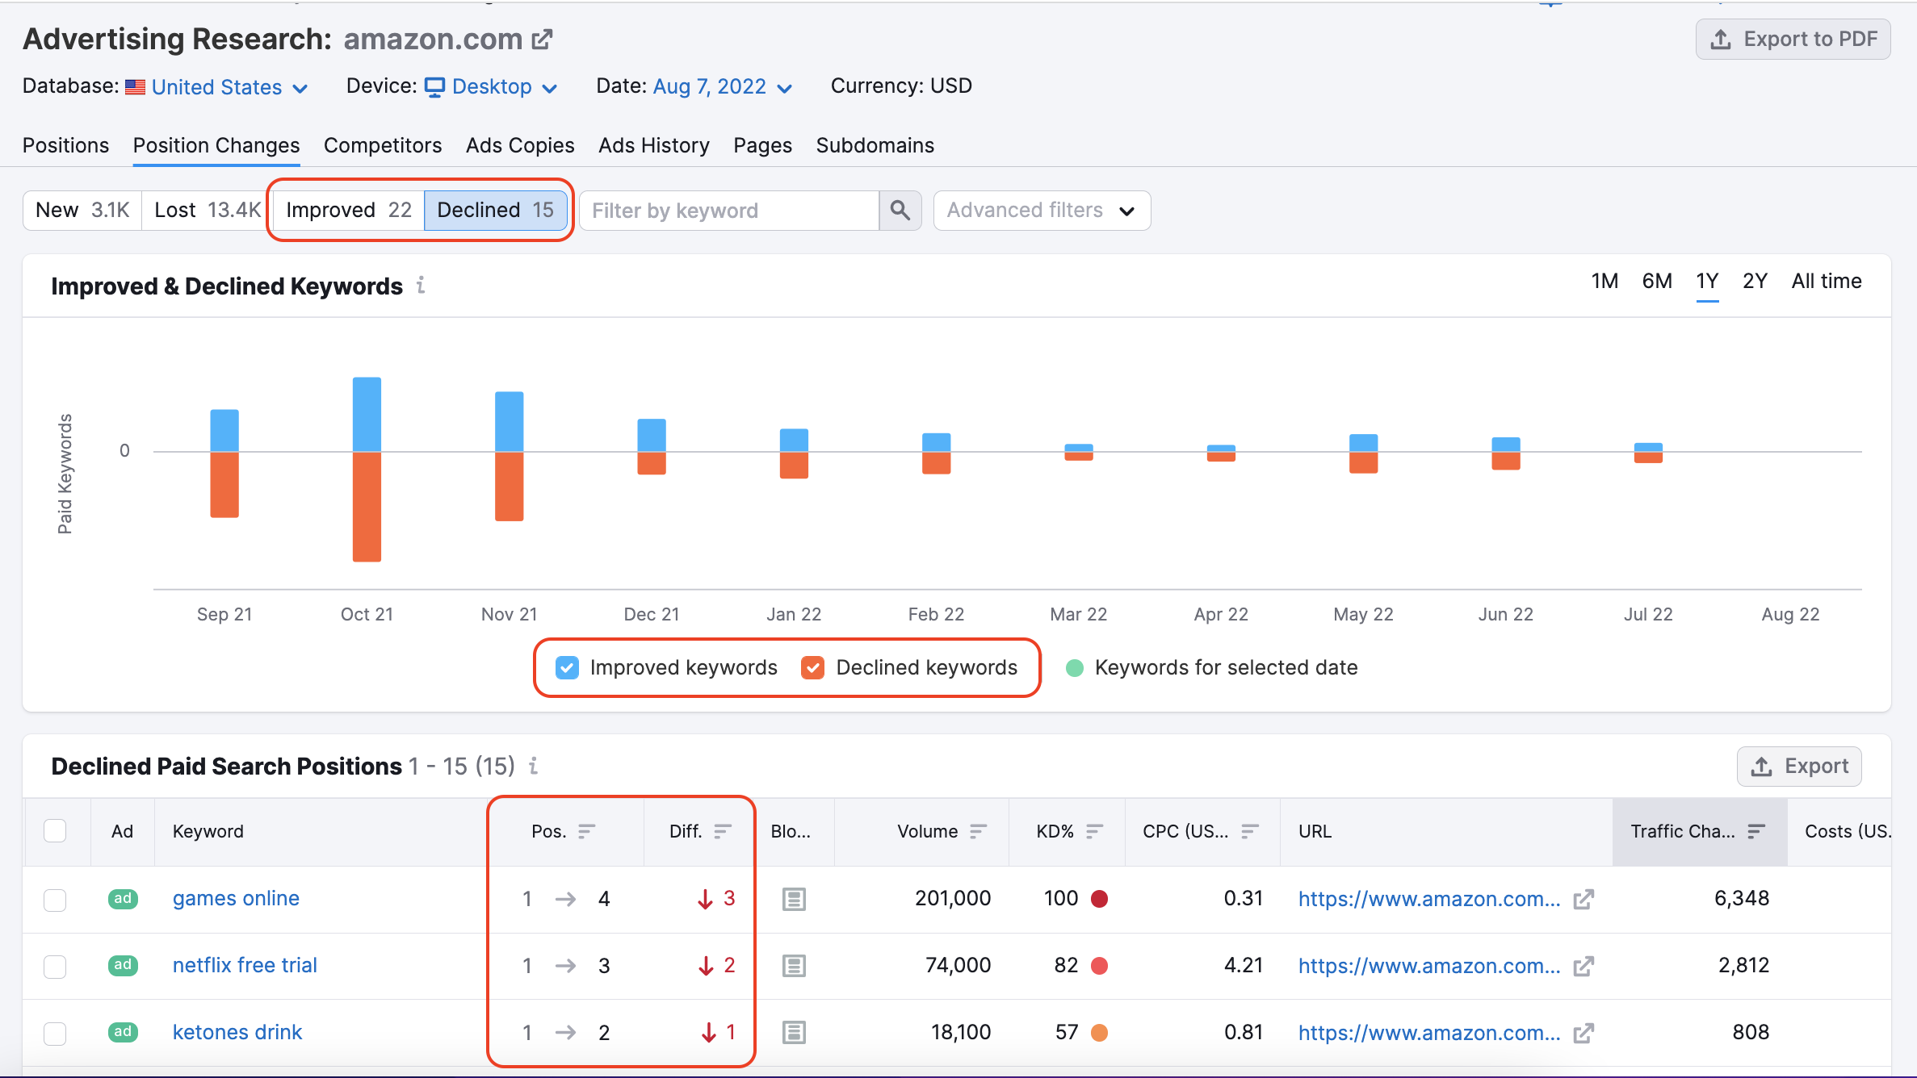This screenshot has width=1917, height=1078.
Task: Open the United States database dropdown
Action: point(216,86)
